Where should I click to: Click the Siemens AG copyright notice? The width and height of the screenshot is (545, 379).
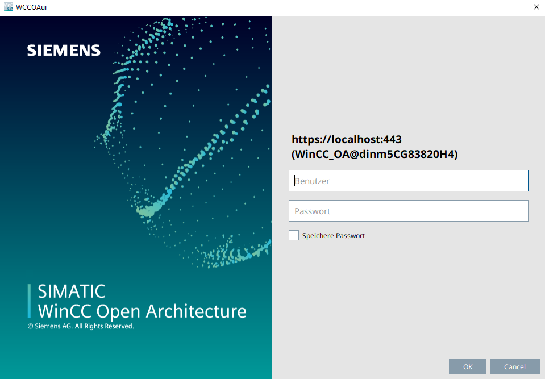pos(81,327)
